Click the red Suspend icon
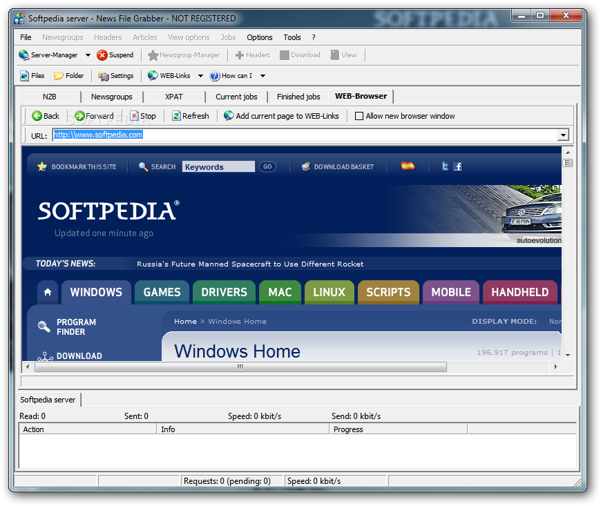The height and width of the screenshot is (506, 601). point(102,55)
